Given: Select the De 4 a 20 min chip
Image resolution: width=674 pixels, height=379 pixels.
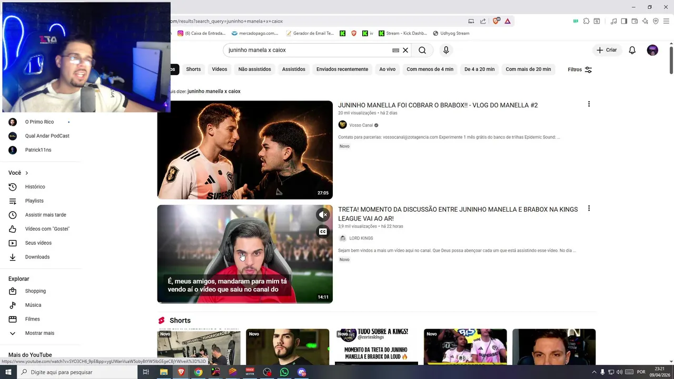Looking at the screenshot, I should [x=479, y=69].
